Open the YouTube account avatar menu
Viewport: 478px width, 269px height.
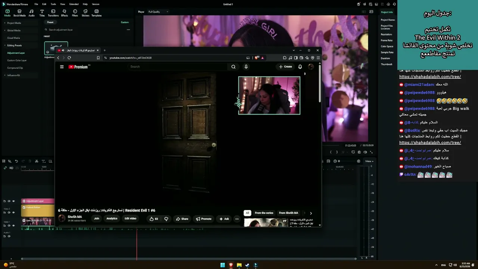pyautogui.click(x=311, y=67)
